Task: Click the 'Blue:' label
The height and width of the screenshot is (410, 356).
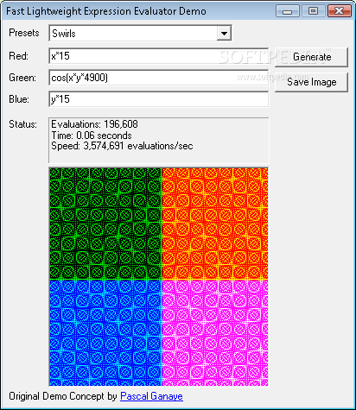Action: tap(19, 99)
